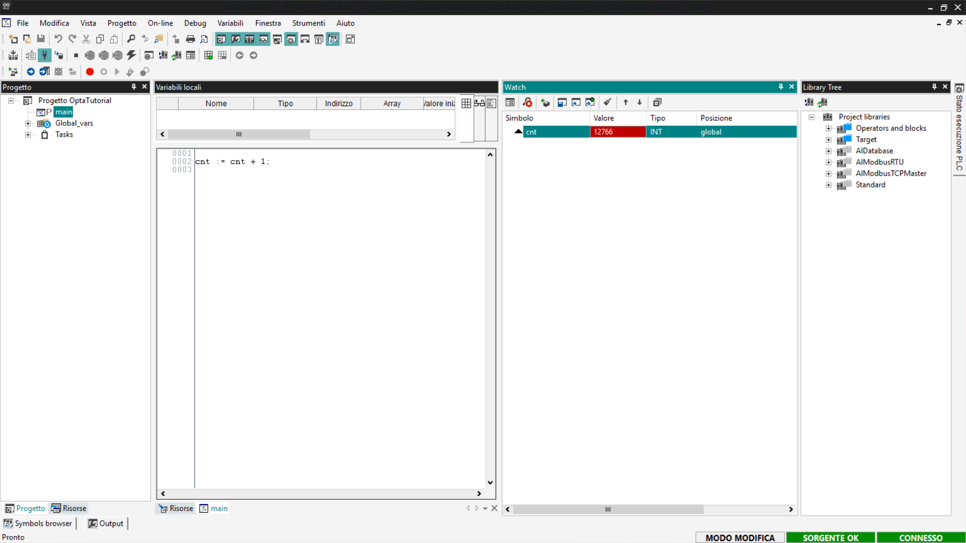Select the cnt value cell 12766
This screenshot has height=543, width=966.
click(x=617, y=132)
